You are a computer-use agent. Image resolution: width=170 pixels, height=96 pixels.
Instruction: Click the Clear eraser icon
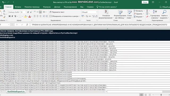tap(147, 17)
